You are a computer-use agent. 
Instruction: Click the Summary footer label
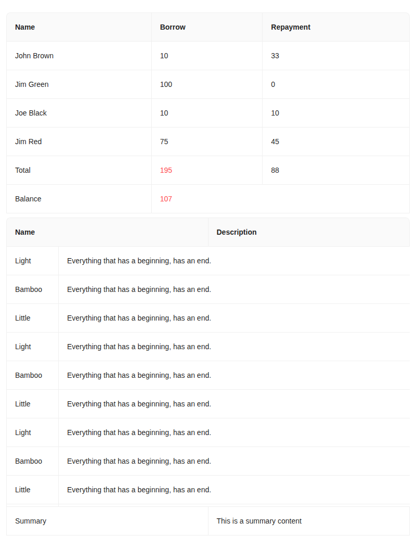click(x=31, y=521)
